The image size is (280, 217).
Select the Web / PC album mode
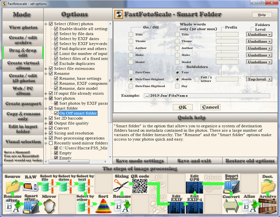point(23,91)
